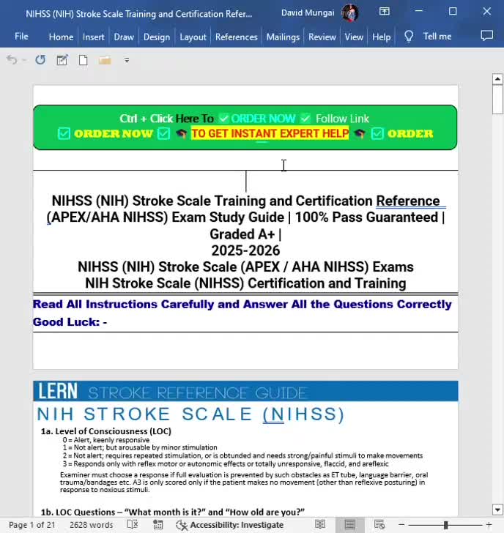
Task: Open the References ribbon tab
Action: (237, 37)
